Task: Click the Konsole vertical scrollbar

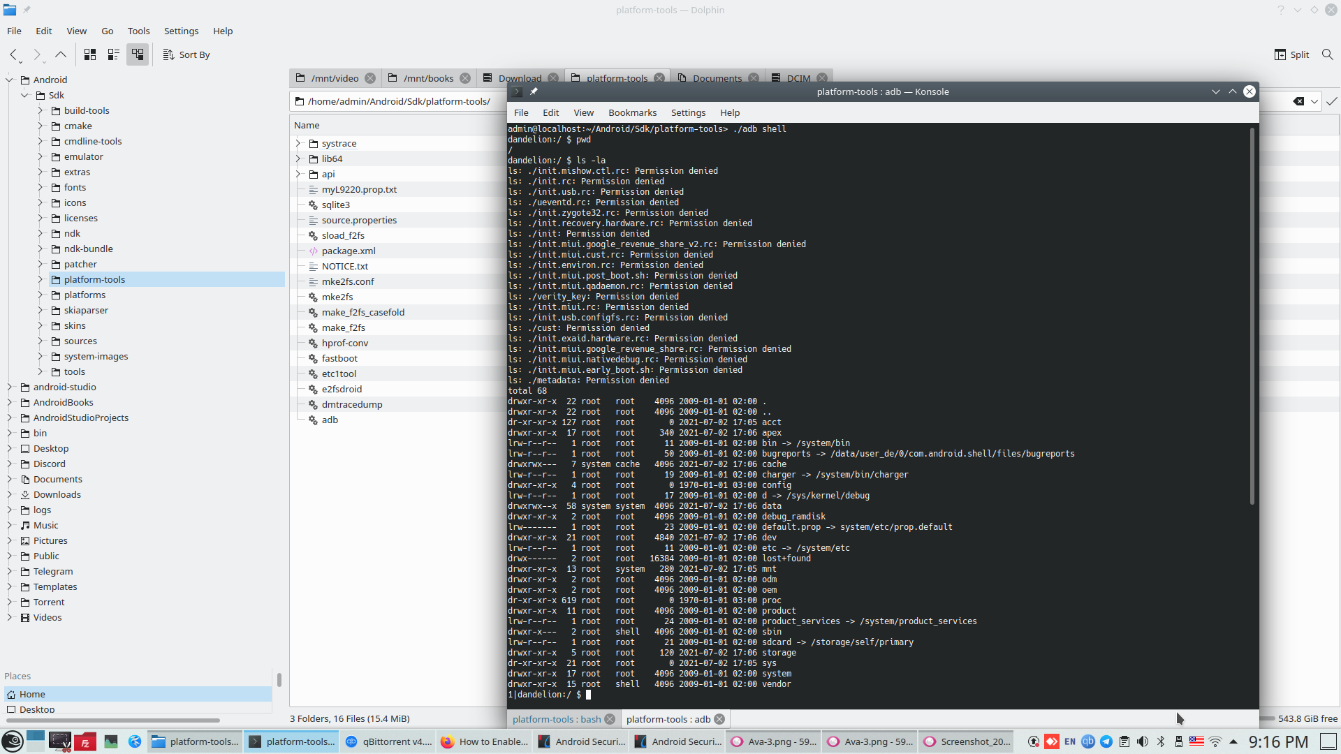Action: [1252, 314]
